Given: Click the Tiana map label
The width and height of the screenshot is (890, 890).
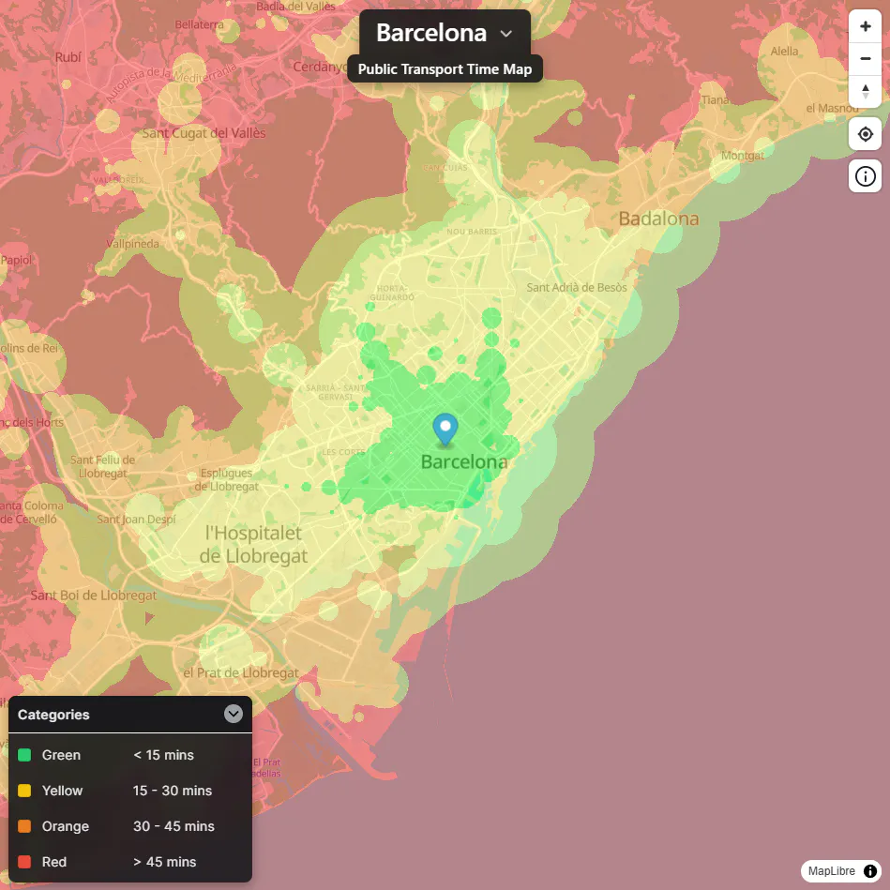Looking at the screenshot, I should click(x=716, y=100).
